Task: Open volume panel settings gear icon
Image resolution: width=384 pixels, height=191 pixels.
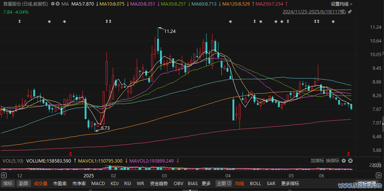Action: click(x=344, y=161)
